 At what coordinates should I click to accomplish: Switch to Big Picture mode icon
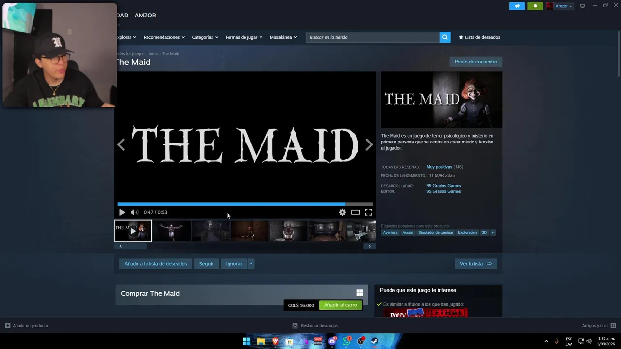pos(583,6)
